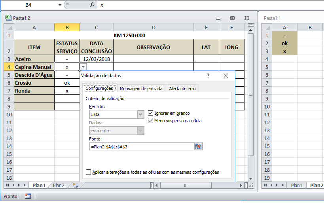Minimize the Pasta1:2 workbook window
Screen dimensions: 324x203
click(x=218, y=18)
